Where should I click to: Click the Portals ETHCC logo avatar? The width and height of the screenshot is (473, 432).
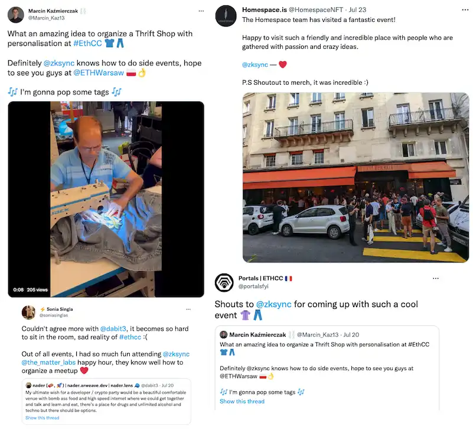224,282
